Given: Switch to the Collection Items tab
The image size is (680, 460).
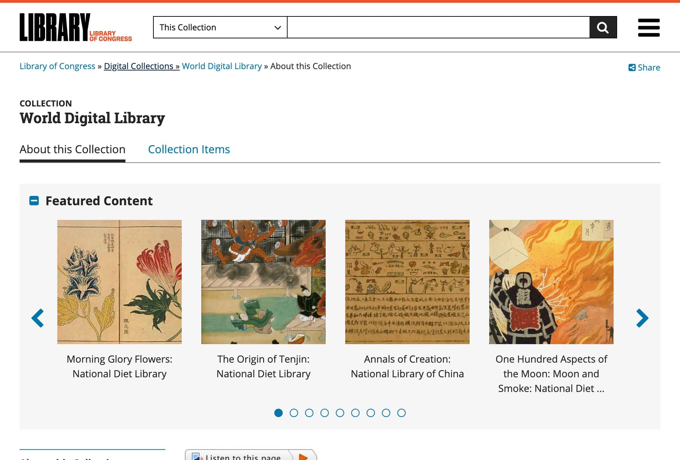Looking at the screenshot, I should point(189,149).
